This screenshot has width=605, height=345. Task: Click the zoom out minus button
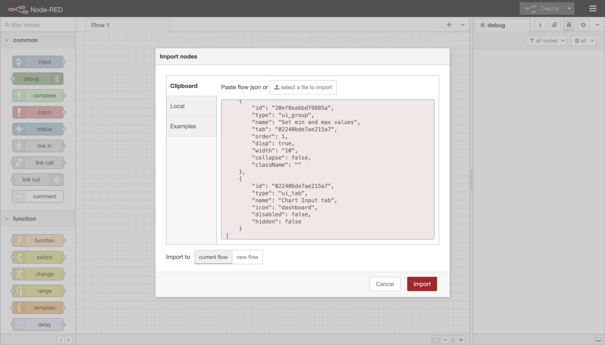pos(445,340)
